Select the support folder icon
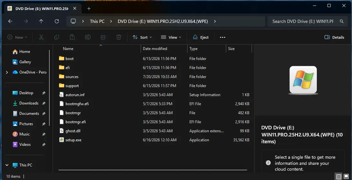The image size is (352, 180). [x=62, y=85]
